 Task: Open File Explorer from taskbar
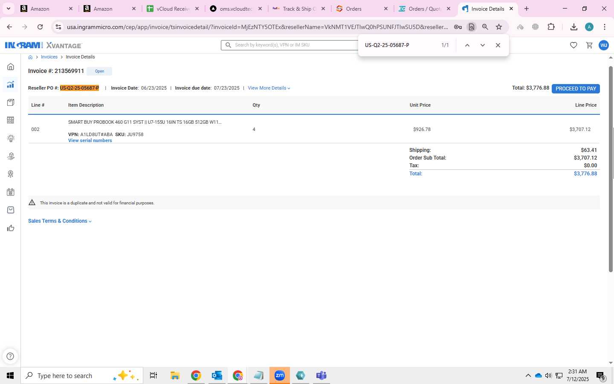coord(175,375)
